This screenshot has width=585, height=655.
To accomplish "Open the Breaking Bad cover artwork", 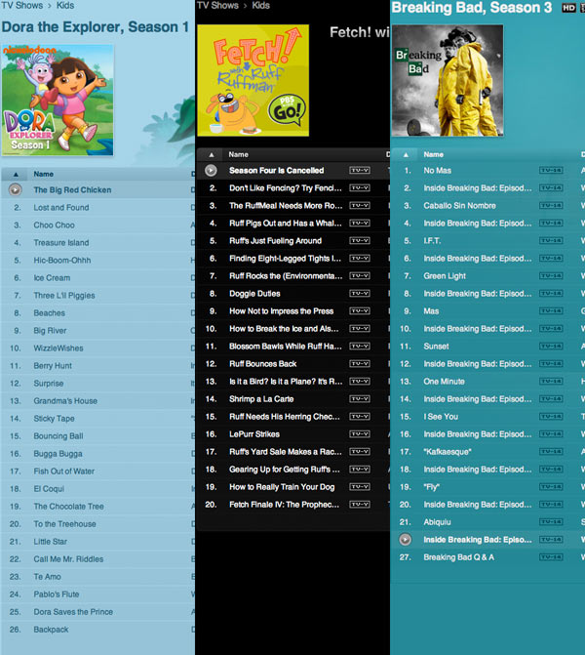I will point(448,80).
